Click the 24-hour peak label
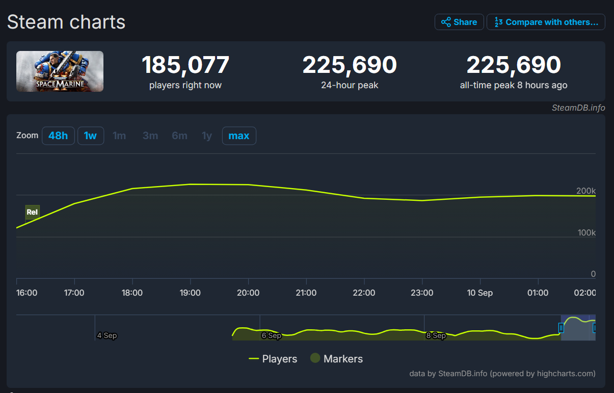Screen dimensions: 614x393 (x=350, y=85)
